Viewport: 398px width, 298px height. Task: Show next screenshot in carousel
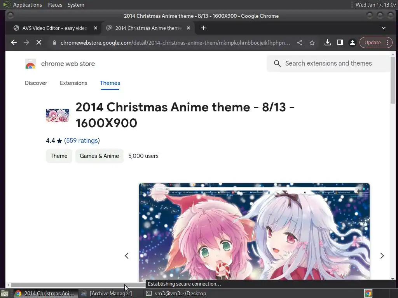coord(382,256)
